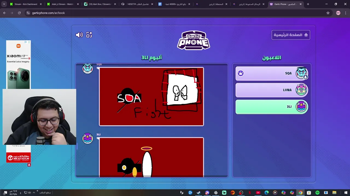Open File Explorer from the taskbar

click(x=334, y=193)
